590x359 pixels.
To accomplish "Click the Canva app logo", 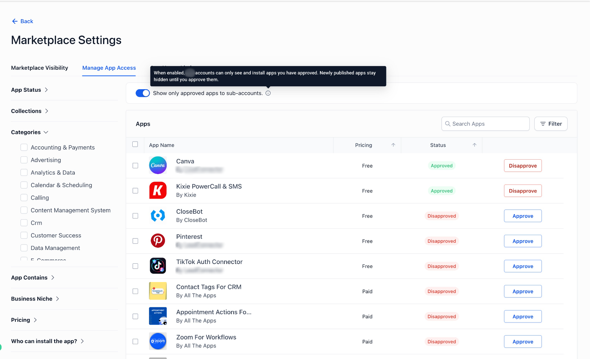I will [x=158, y=165].
